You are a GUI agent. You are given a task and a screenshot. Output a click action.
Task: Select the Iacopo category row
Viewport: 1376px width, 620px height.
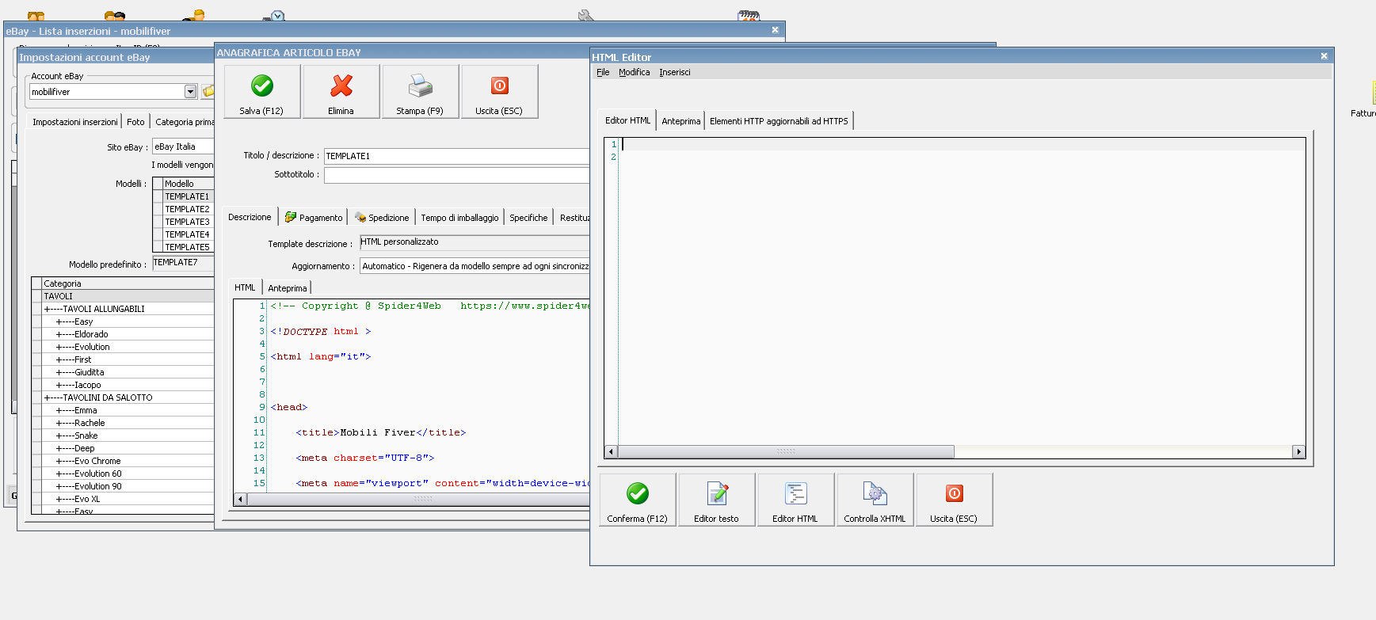128,385
